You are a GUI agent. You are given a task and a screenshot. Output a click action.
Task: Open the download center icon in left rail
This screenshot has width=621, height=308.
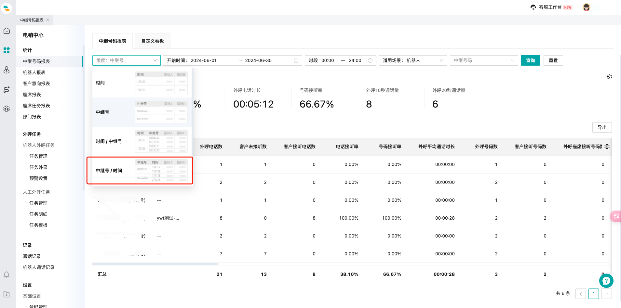pyautogui.click(x=7, y=294)
